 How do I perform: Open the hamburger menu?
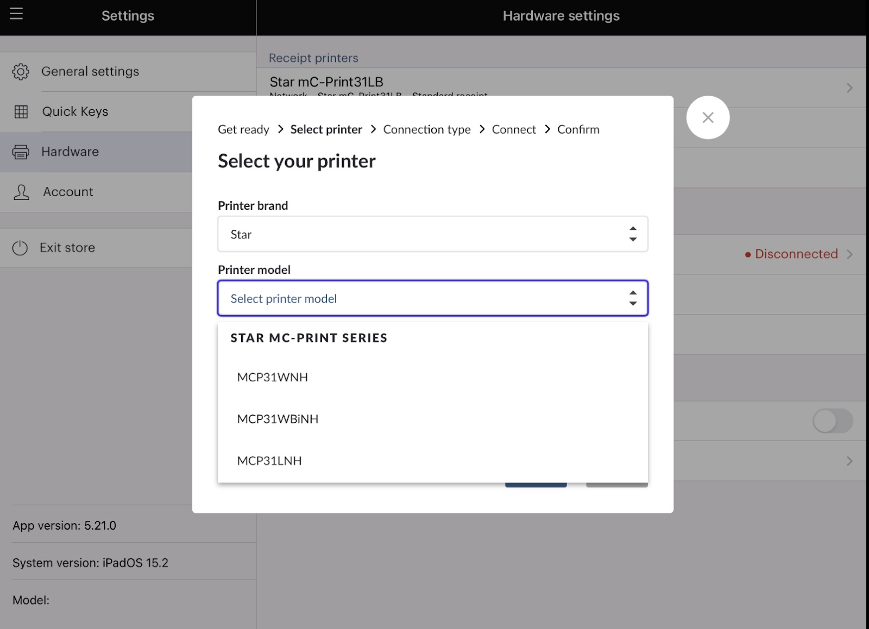16,14
